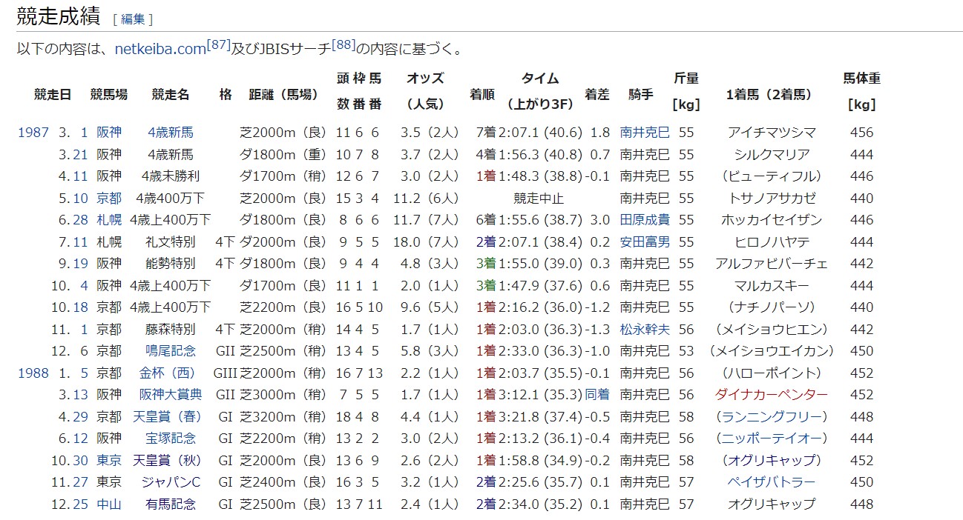Click jockey 田原成貴 link
This screenshot has width=963, height=520.
coord(644,220)
